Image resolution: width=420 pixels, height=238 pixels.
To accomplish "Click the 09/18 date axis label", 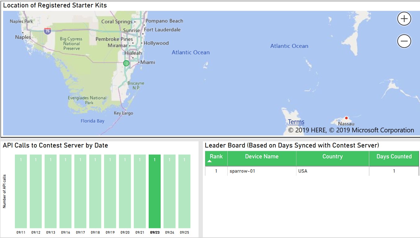I will point(95,232).
